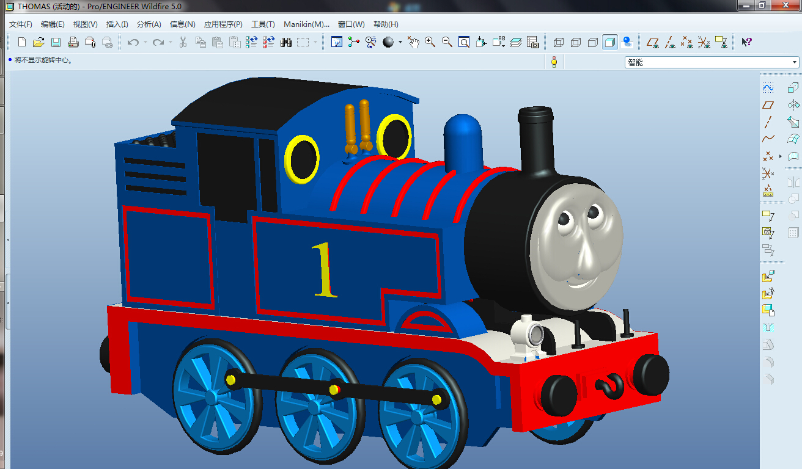Switch to Hidden Line display style
Image resolution: width=802 pixels, height=469 pixels.
[x=575, y=42]
